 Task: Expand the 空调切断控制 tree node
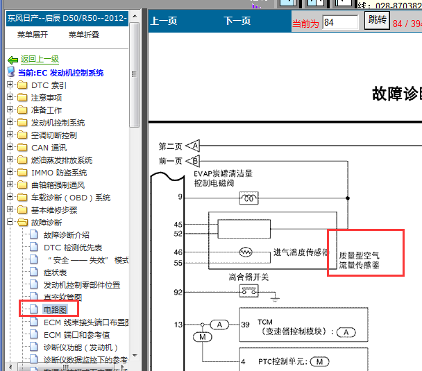coord(10,134)
